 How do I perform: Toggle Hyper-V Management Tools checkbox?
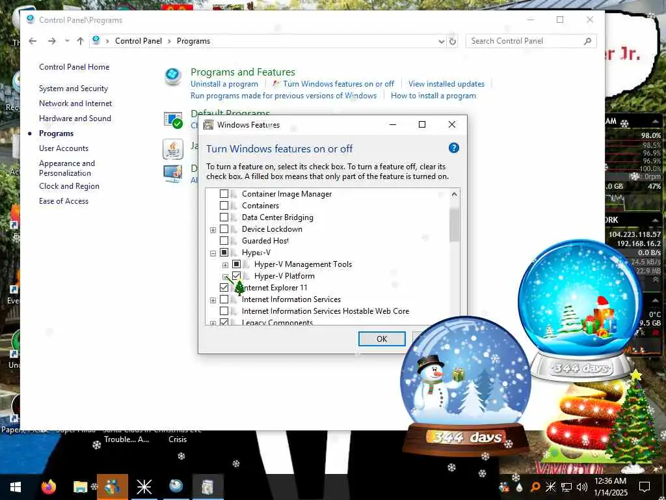237,264
